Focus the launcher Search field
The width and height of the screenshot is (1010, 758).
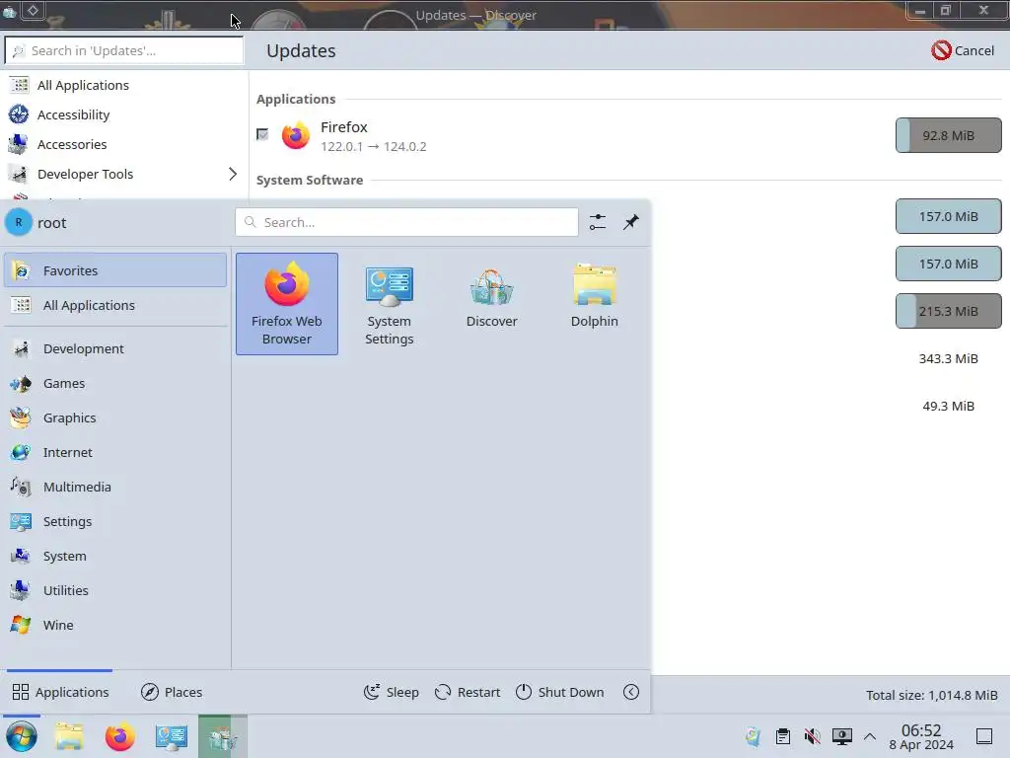(x=406, y=222)
